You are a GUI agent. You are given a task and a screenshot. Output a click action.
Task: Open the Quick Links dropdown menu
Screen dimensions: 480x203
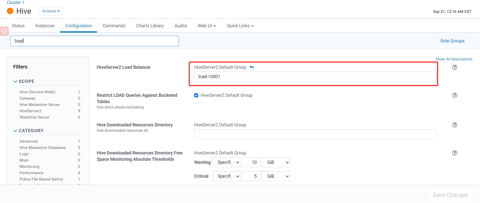click(240, 26)
